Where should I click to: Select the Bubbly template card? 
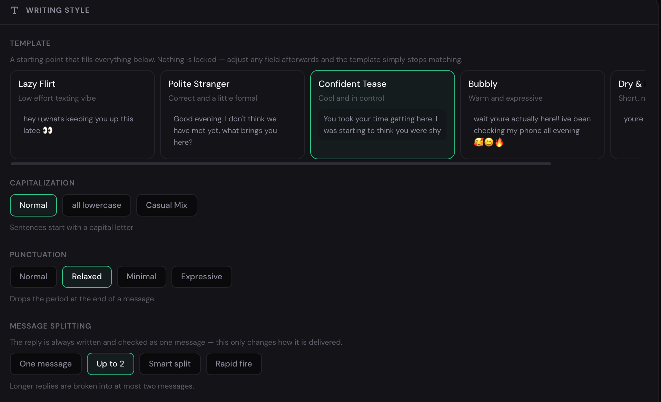[x=533, y=114]
